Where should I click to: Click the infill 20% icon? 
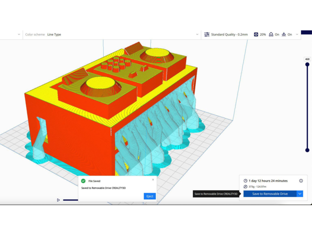(x=256, y=34)
